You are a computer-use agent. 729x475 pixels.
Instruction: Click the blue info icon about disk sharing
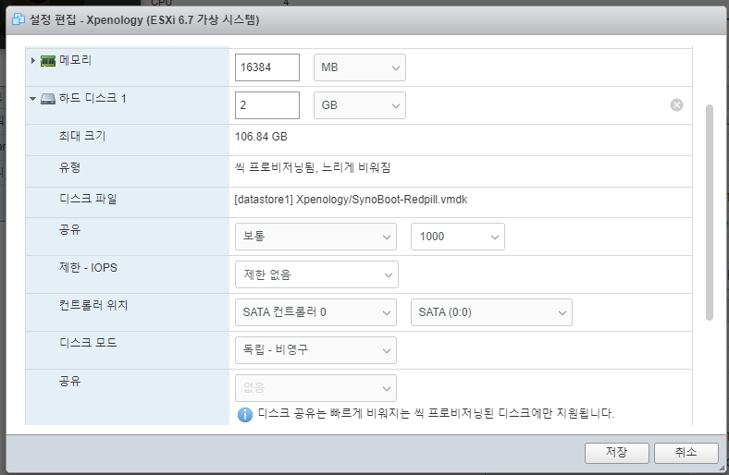245,414
